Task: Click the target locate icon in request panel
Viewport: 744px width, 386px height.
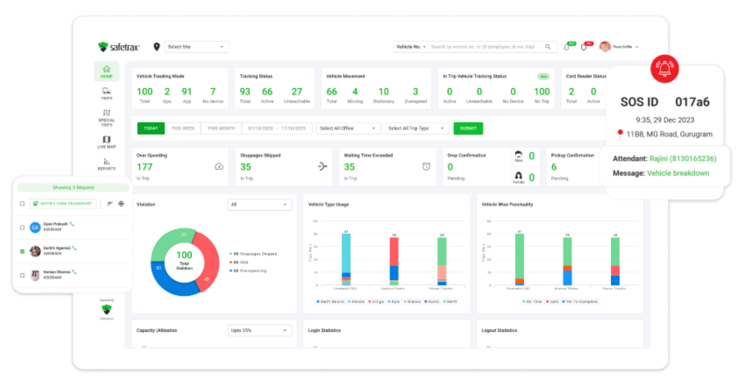Action: (121, 204)
